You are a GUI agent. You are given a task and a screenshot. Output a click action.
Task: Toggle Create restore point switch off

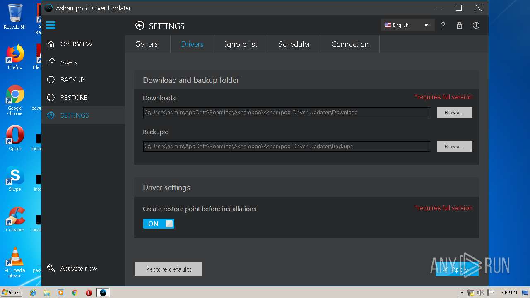point(159,224)
